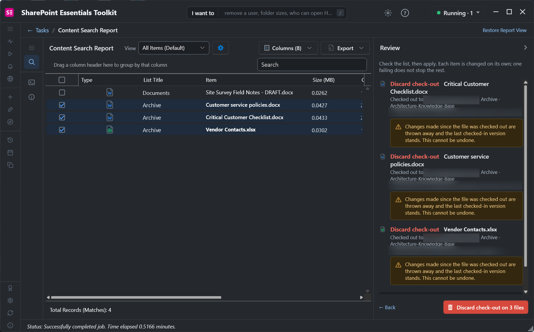Select the magnifier search panel icon
The height and width of the screenshot is (332, 534).
point(32,62)
